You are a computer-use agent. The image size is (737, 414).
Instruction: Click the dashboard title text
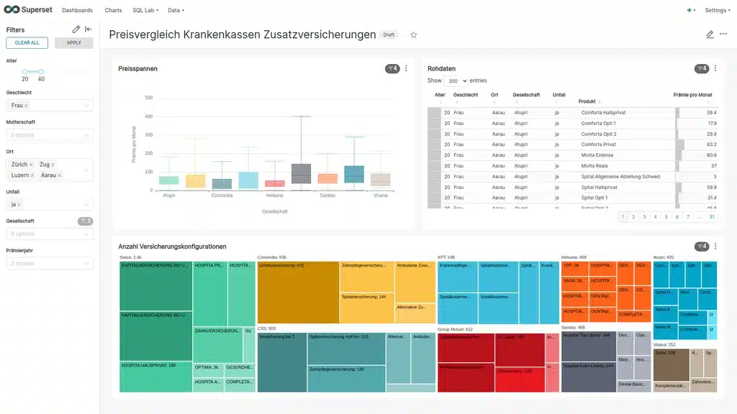(243, 34)
